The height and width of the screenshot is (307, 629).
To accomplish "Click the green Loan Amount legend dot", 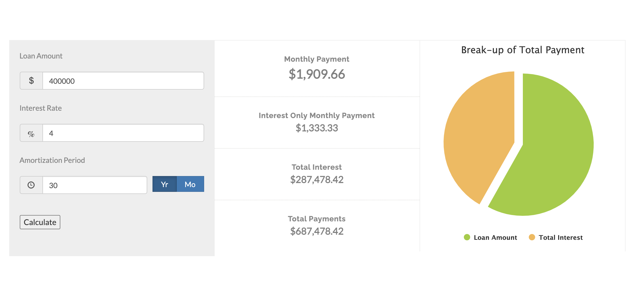I will (467, 237).
